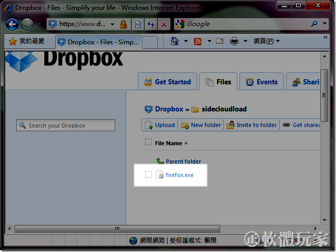Go back with the browser Back arrow
336x252 pixels.
coord(12,24)
